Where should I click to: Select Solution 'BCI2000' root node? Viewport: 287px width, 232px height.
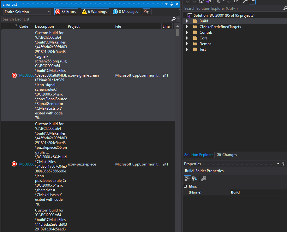coord(224,15)
